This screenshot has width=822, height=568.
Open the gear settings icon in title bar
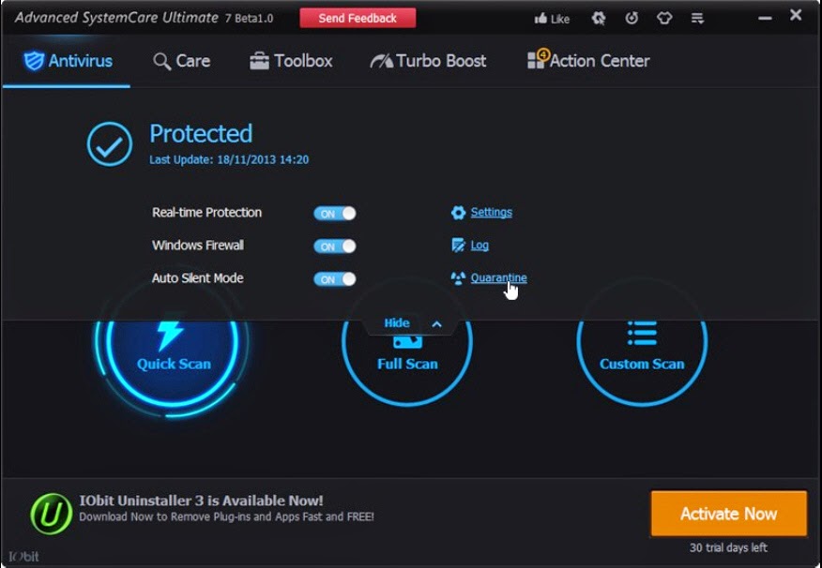[598, 19]
